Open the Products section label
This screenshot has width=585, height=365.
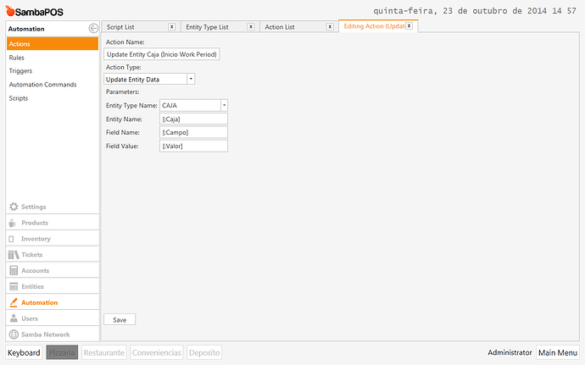(x=35, y=223)
